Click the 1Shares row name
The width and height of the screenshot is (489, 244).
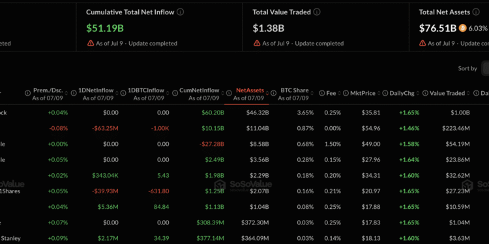pyautogui.click(x=10, y=191)
